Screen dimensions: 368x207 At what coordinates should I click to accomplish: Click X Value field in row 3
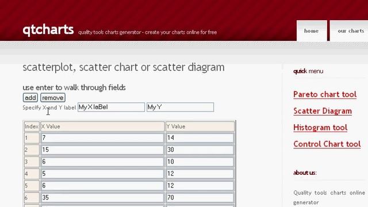point(102,162)
